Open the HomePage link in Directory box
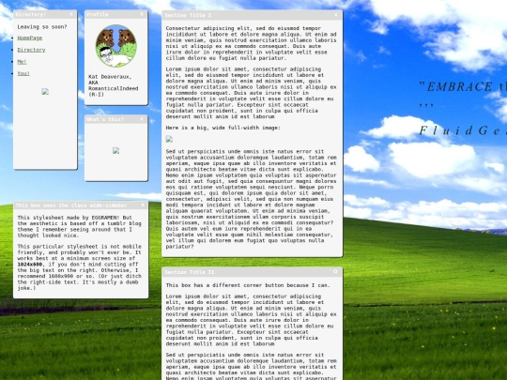507x380 pixels. tap(30, 38)
